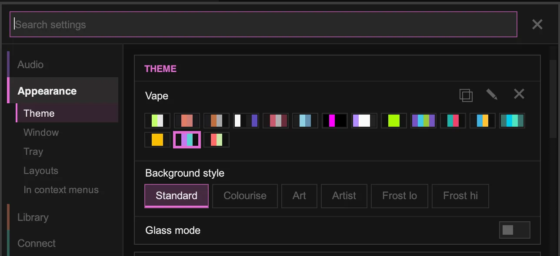Pick the teal and pink theme swatch
The height and width of the screenshot is (256, 560).
(x=453, y=121)
